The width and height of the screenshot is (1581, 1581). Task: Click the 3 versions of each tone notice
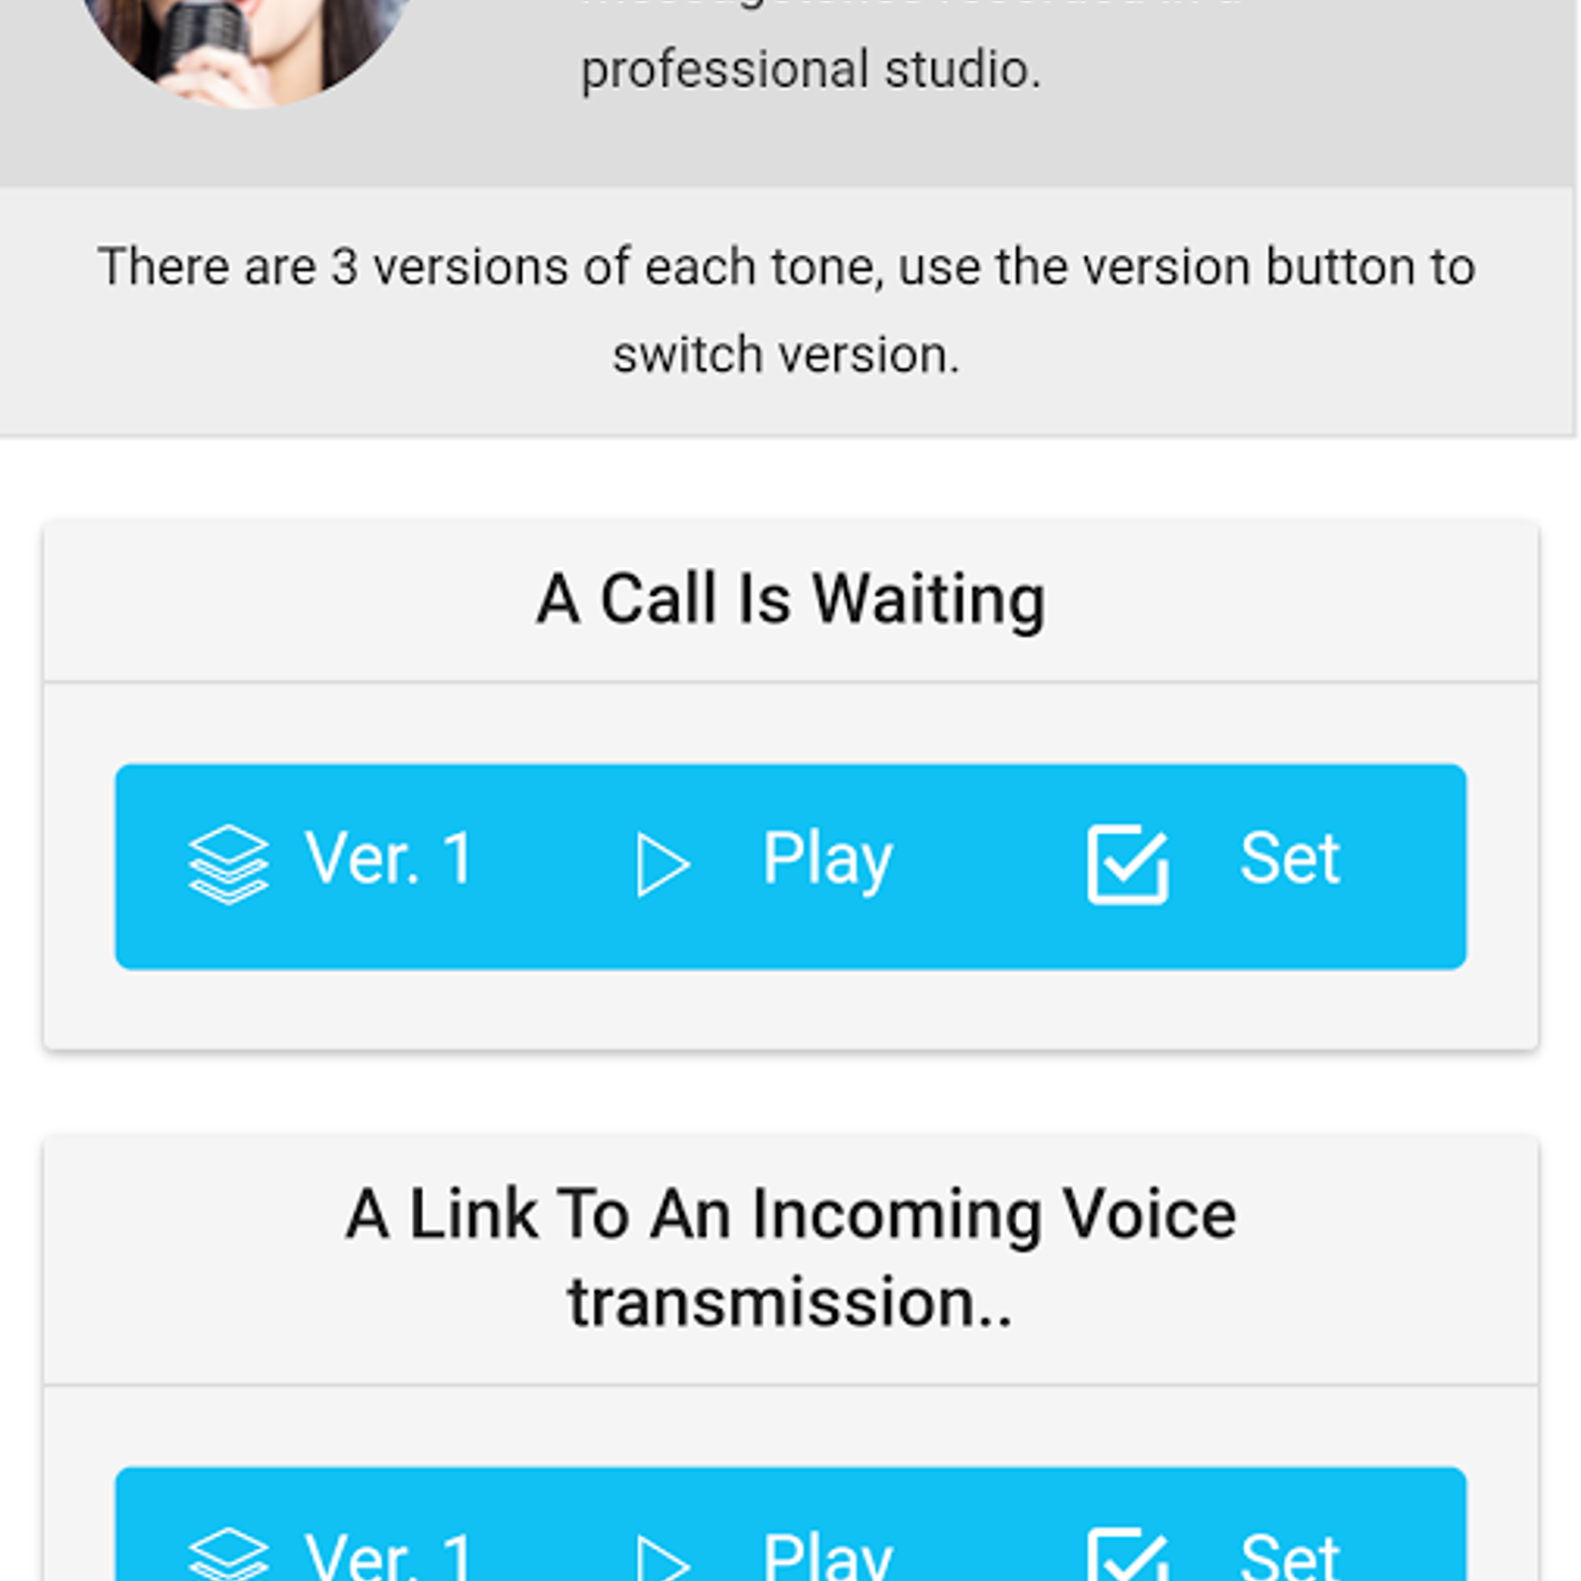[x=787, y=310]
